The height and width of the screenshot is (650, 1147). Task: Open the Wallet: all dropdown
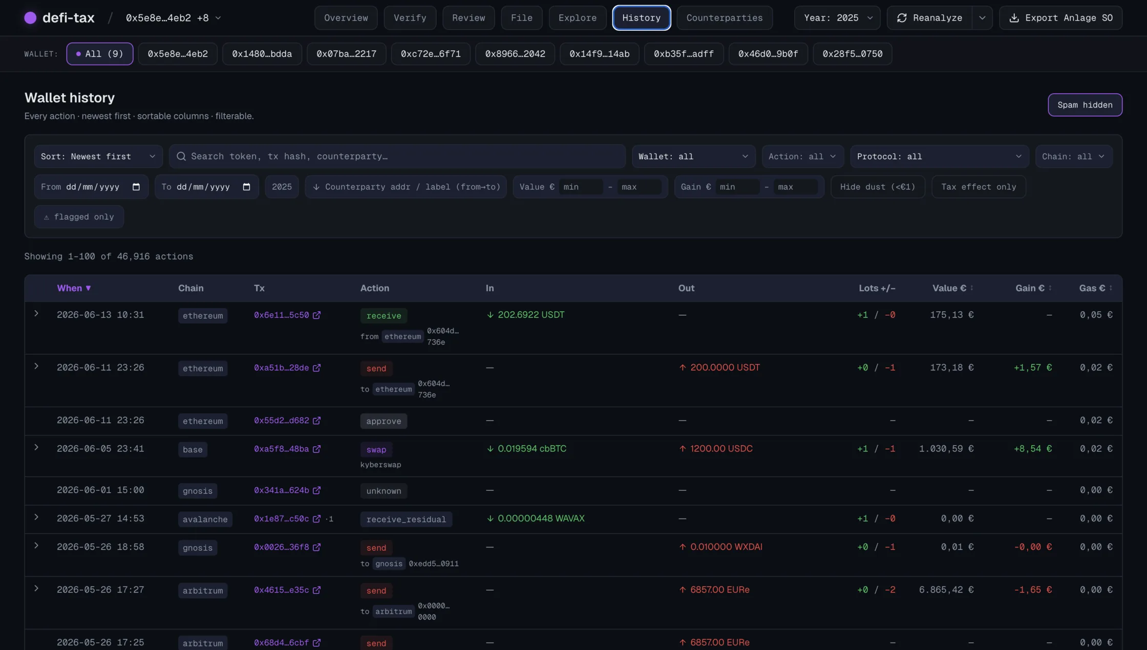[693, 157]
